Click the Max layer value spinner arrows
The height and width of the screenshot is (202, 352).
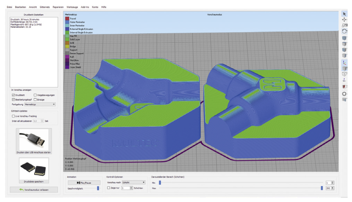(x=333, y=188)
